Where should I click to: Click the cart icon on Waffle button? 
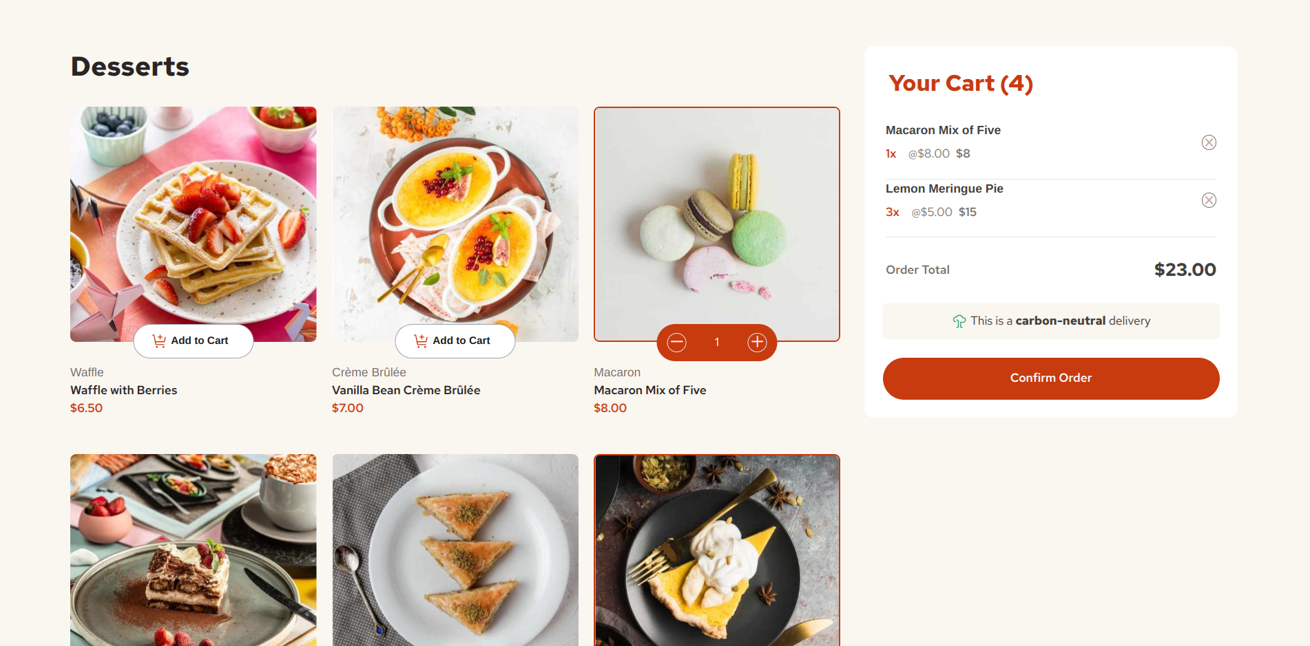pyautogui.click(x=159, y=341)
